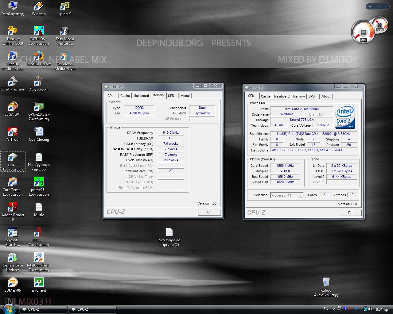Open Easy Media Creator shortcut
Image resolution: width=393 pixels, height=314 pixels.
coord(65,36)
